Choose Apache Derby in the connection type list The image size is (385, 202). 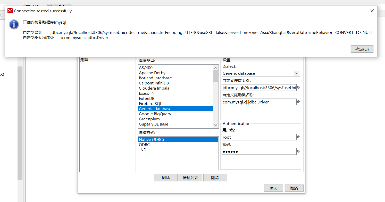coord(152,73)
